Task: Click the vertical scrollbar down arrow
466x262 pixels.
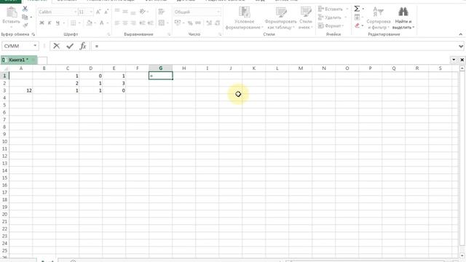Action: click(462, 255)
